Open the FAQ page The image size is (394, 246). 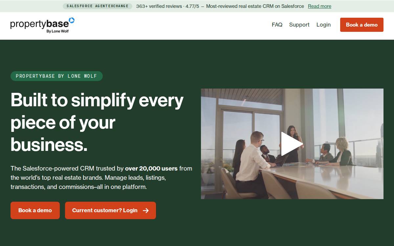(277, 25)
